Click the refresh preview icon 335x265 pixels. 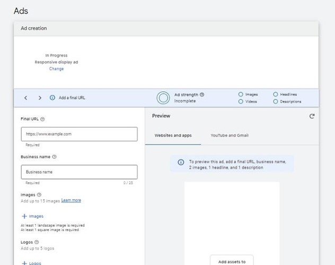pyautogui.click(x=312, y=116)
